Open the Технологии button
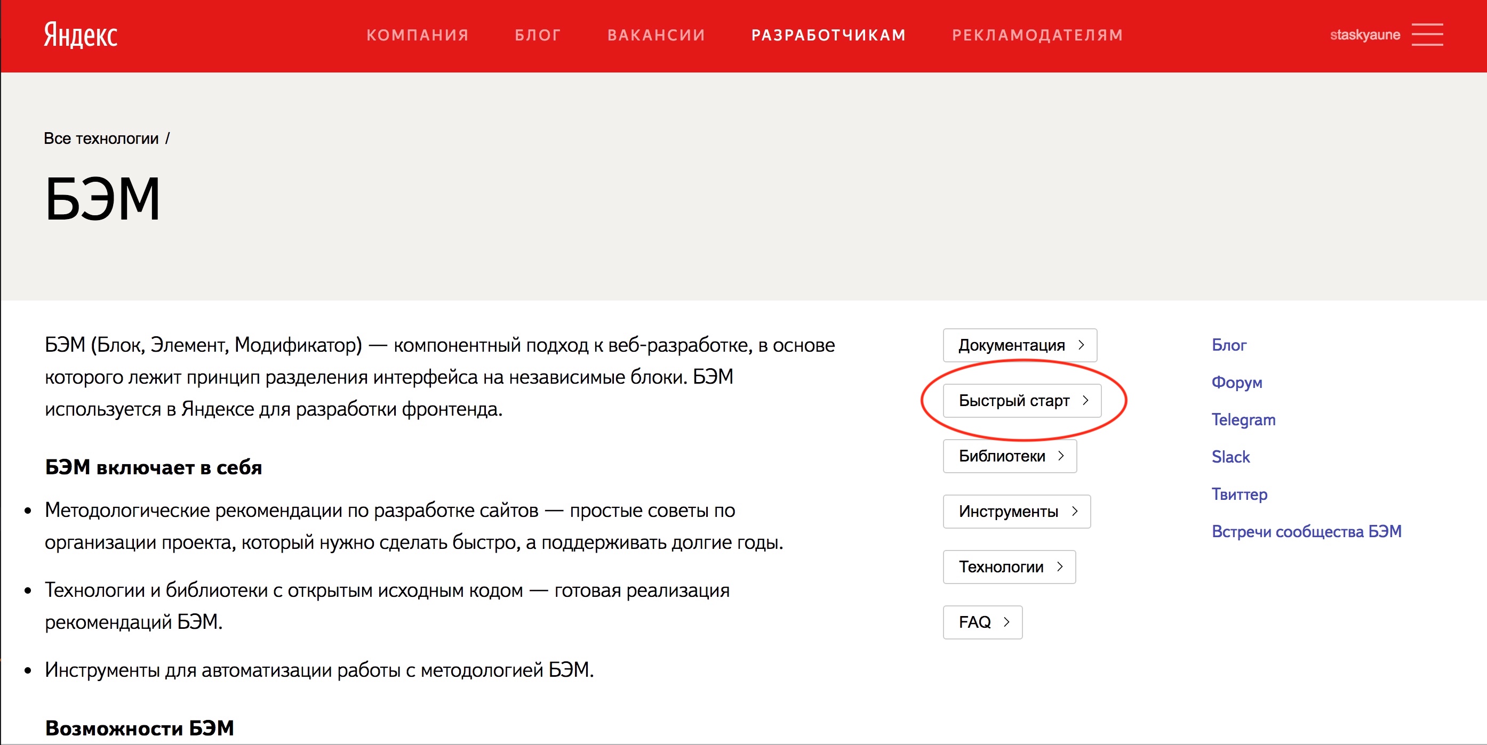This screenshot has height=745, width=1487. pyautogui.click(x=1009, y=566)
